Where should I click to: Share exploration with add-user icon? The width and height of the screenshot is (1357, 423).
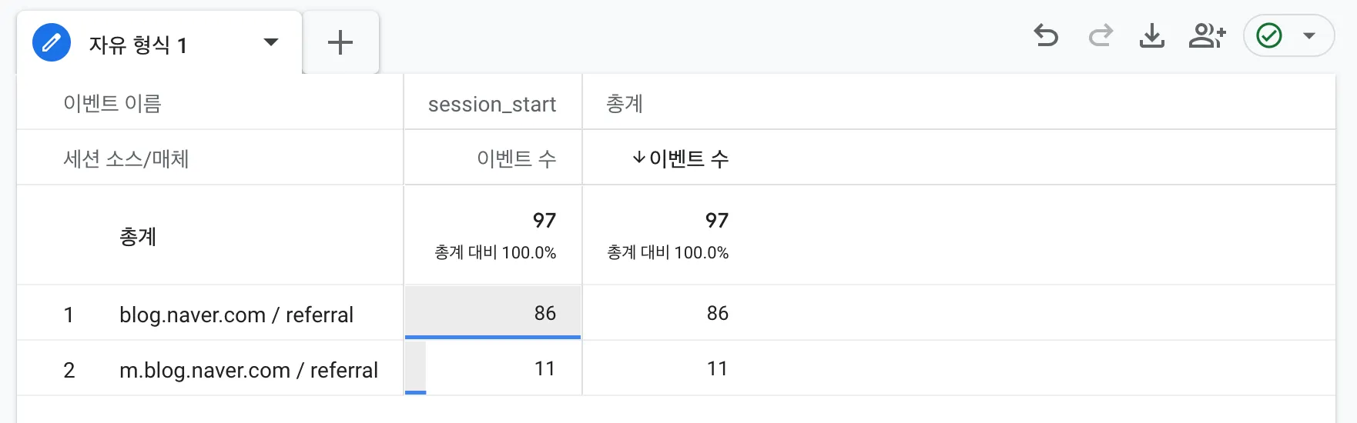click(1207, 35)
